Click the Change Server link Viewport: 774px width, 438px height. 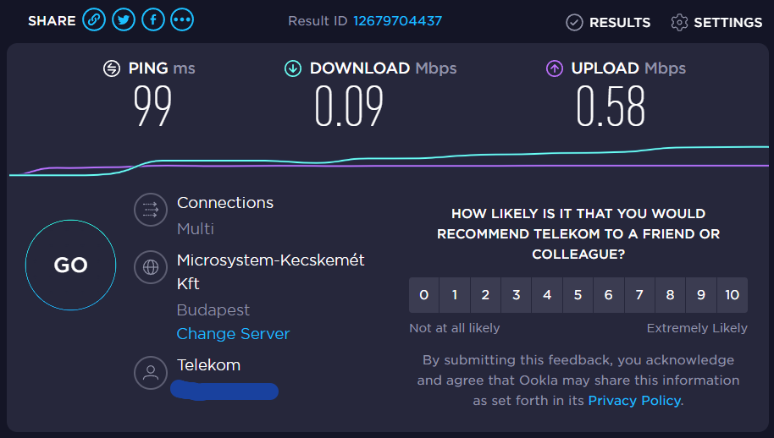(x=233, y=334)
